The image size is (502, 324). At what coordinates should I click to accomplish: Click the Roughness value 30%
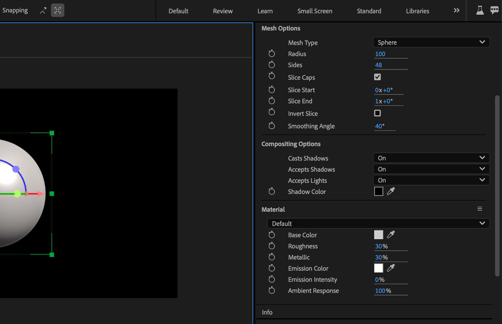coord(381,246)
